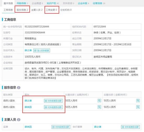Select the 股东信息 sub-tab
Screen dimensions: 144x132
(22, 10)
